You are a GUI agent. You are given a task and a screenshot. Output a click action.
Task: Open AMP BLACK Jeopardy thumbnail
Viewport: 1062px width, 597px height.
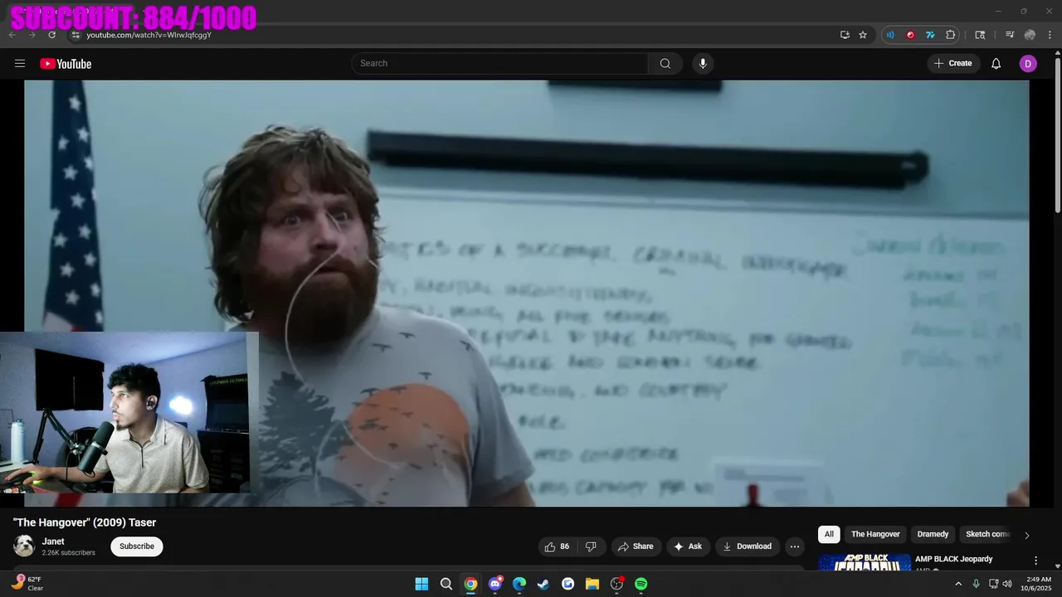[x=864, y=563]
